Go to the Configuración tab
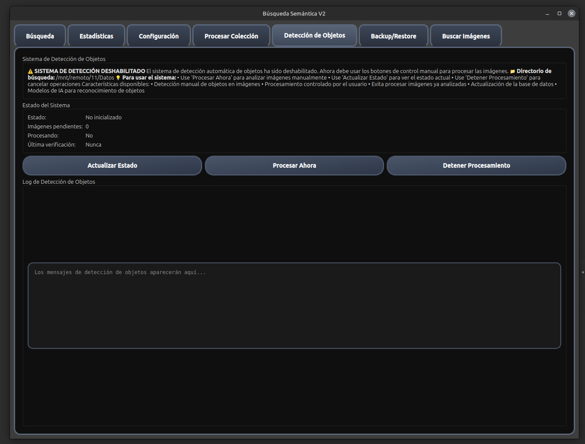 (159, 36)
